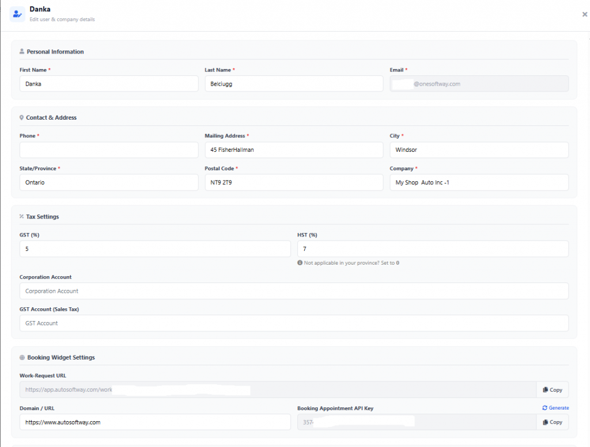Image resolution: width=590 pixels, height=447 pixels.
Task: Copy the Booking Appointment API Key
Action: click(x=552, y=422)
